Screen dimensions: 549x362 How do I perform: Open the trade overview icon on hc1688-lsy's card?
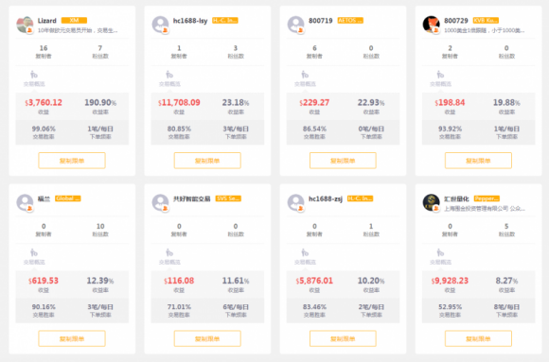(169, 75)
